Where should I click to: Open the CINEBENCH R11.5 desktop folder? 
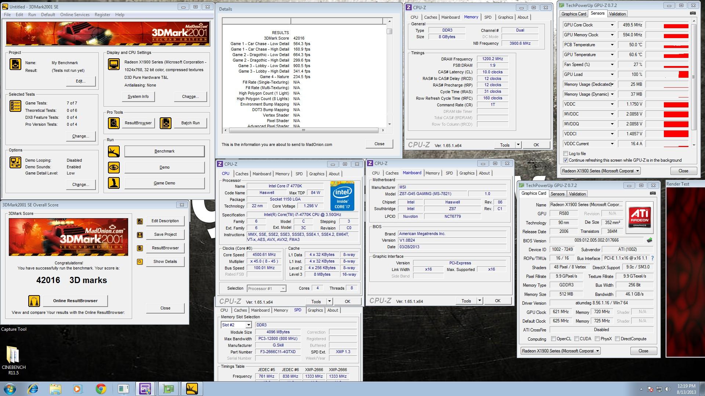click(14, 360)
